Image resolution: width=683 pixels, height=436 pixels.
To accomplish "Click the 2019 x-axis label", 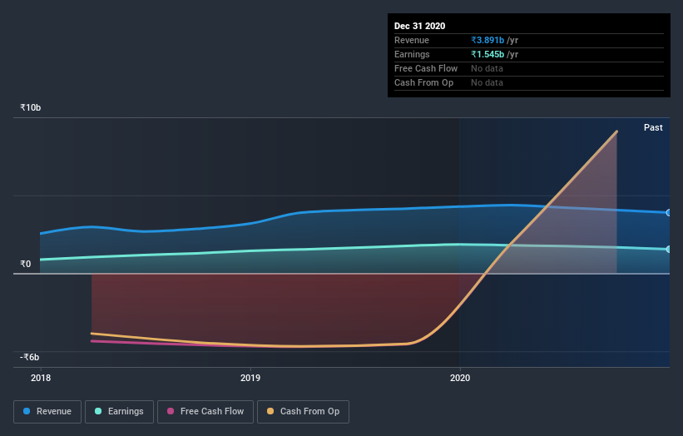I will [250, 378].
